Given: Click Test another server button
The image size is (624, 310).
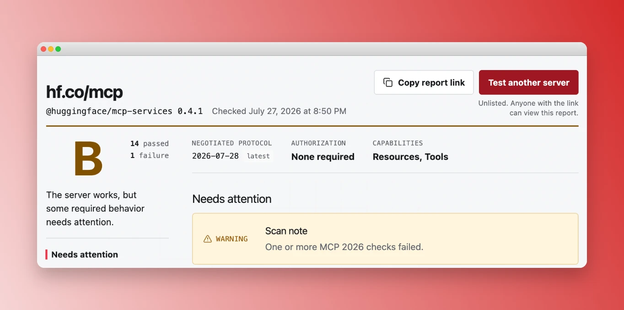Looking at the screenshot, I should click(528, 82).
